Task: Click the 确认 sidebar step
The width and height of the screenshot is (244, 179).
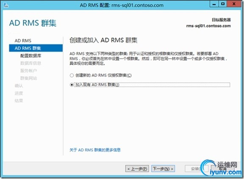Action: tap(19, 86)
